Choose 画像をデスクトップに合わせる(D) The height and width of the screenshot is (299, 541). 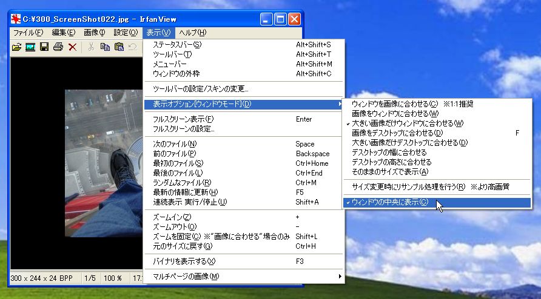pos(437,133)
